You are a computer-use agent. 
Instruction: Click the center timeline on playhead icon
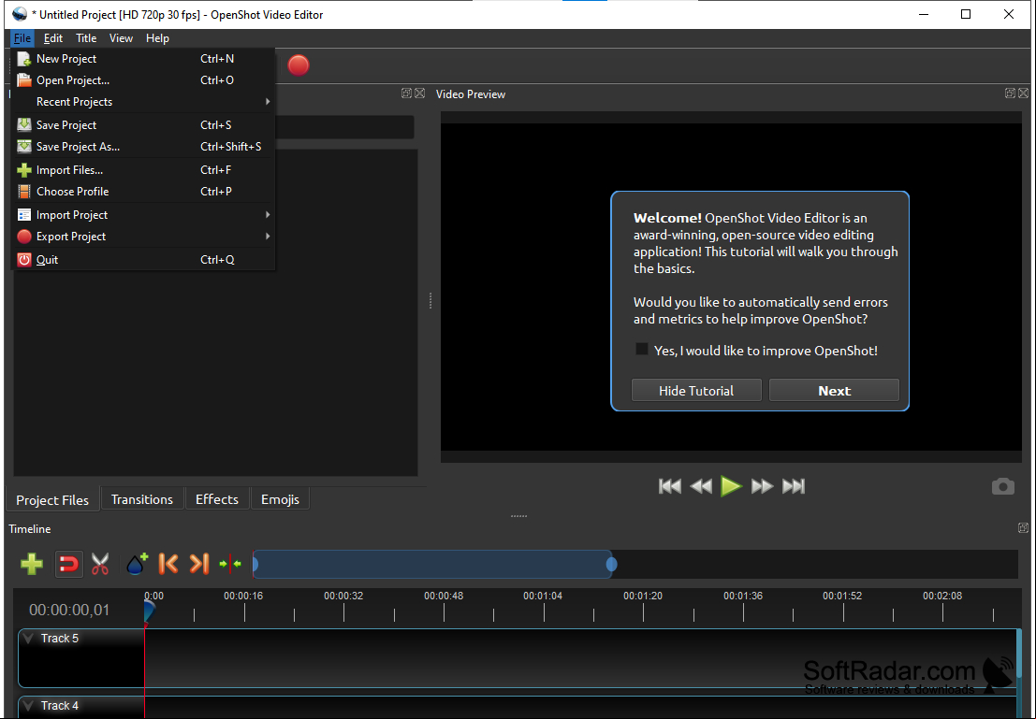[230, 564]
